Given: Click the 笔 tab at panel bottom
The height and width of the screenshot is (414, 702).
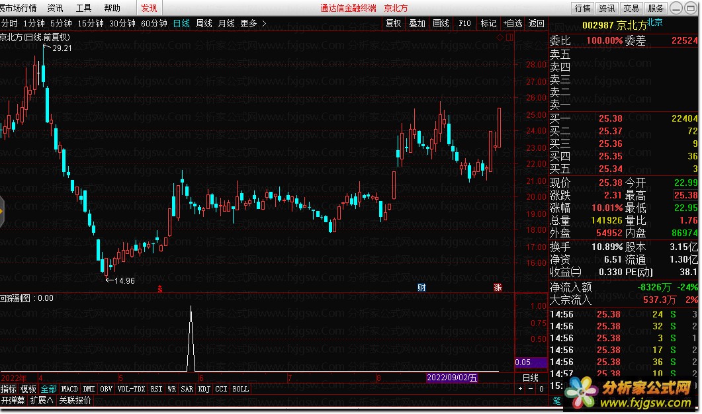Looking at the screenshot, I should pyautogui.click(x=556, y=401).
